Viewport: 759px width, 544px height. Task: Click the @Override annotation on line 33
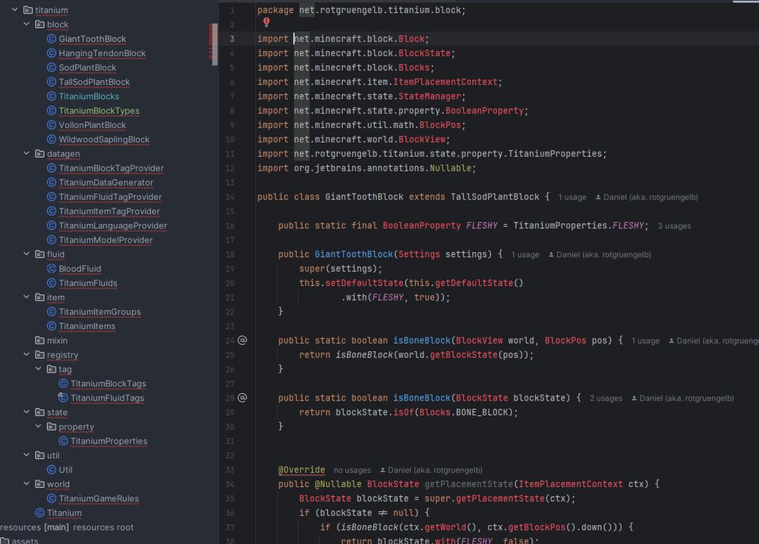click(x=301, y=470)
